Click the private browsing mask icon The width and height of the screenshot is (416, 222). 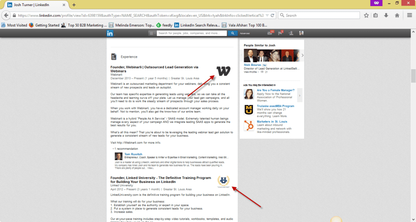click(x=376, y=3)
